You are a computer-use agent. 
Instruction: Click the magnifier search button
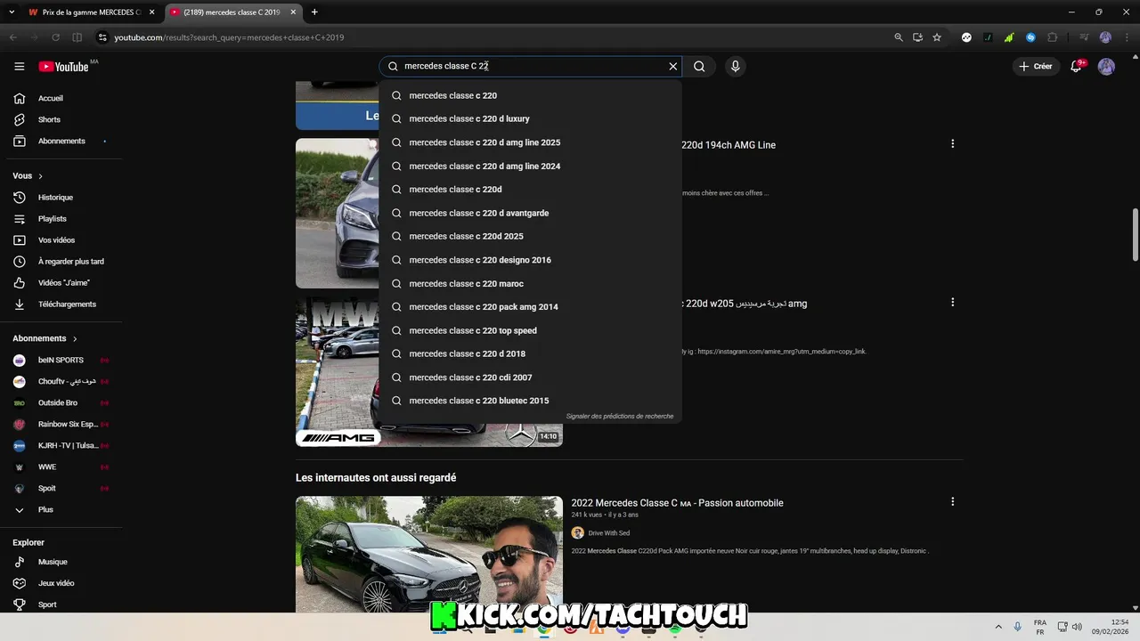click(699, 66)
